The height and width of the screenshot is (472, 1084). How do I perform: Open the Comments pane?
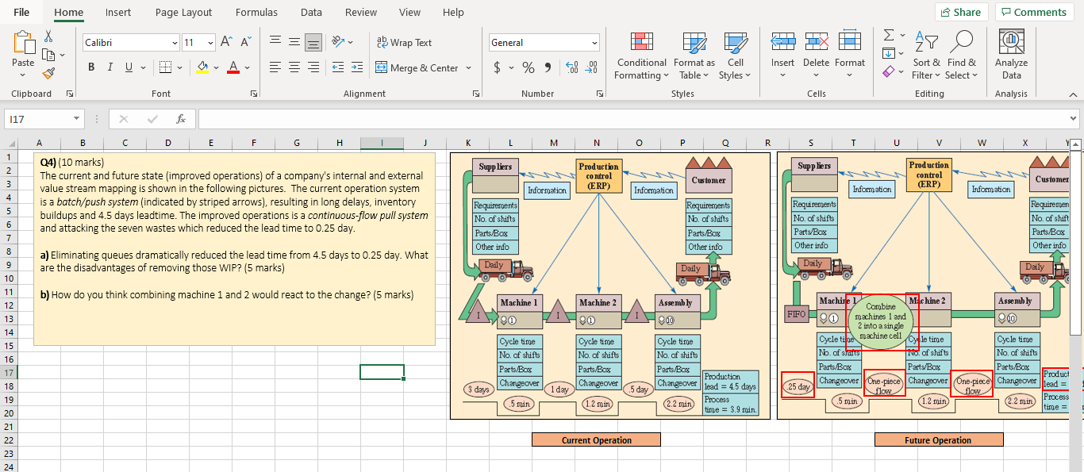(1034, 12)
